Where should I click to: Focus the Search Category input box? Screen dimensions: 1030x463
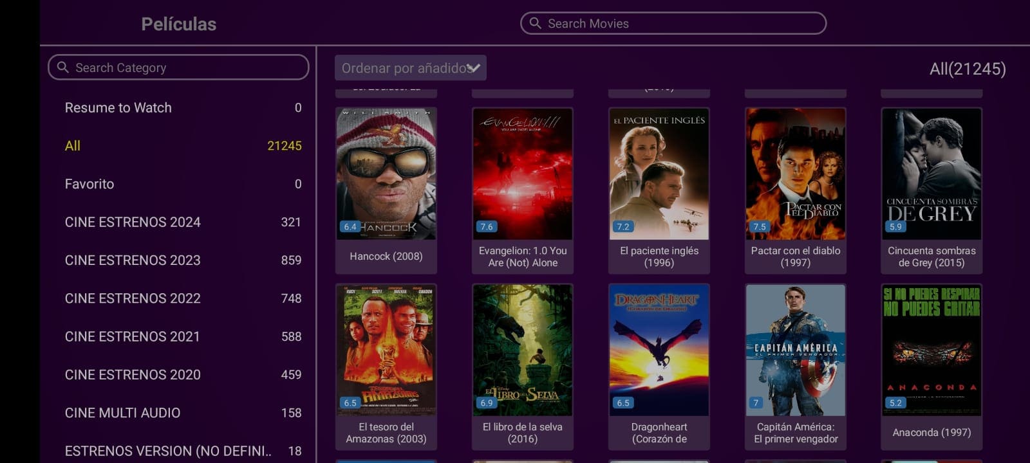click(x=187, y=68)
